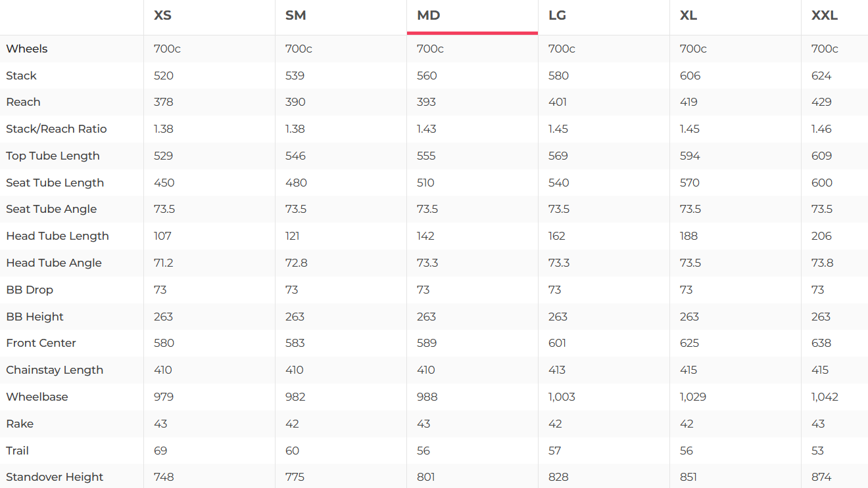
Task: Click the Stack/Reach Ratio row label
Action: tap(56, 129)
